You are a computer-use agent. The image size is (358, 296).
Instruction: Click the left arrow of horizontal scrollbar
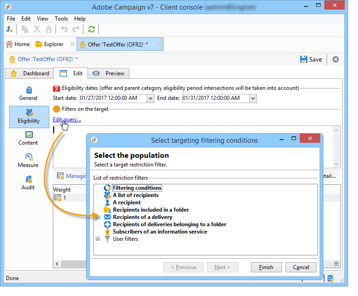click(57, 264)
